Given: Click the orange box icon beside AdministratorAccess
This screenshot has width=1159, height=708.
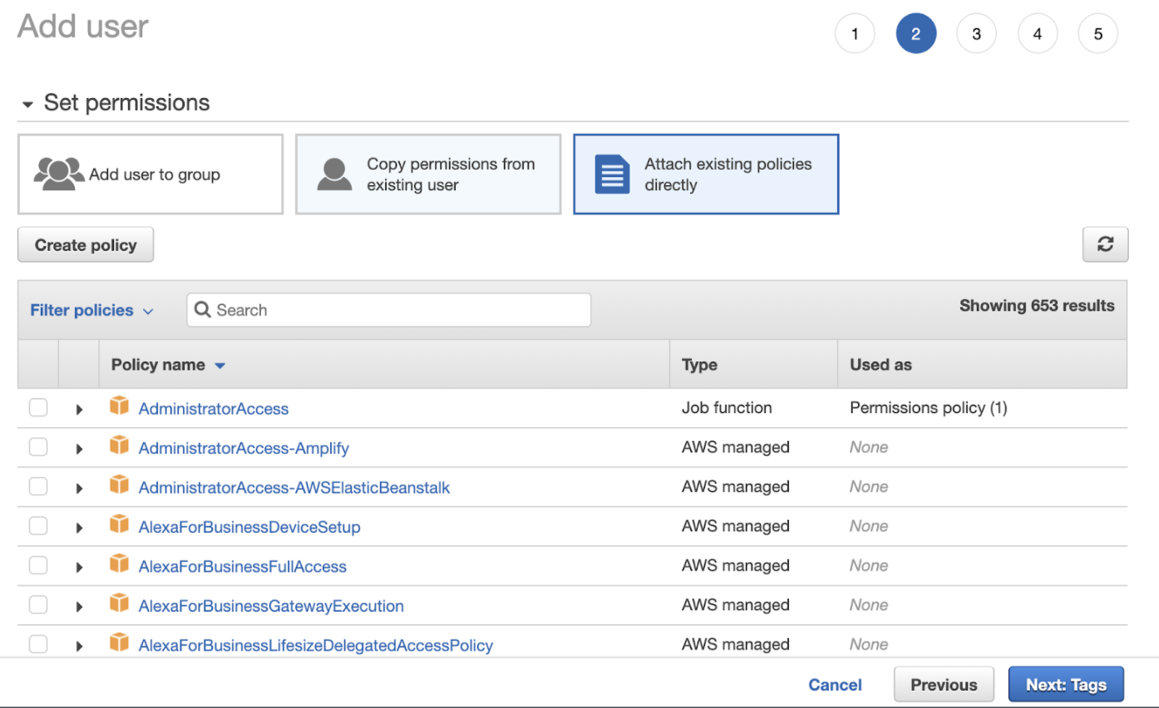Looking at the screenshot, I should pos(120,406).
